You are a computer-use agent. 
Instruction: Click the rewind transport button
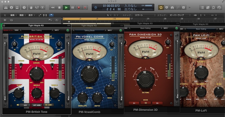coord(53,7)
